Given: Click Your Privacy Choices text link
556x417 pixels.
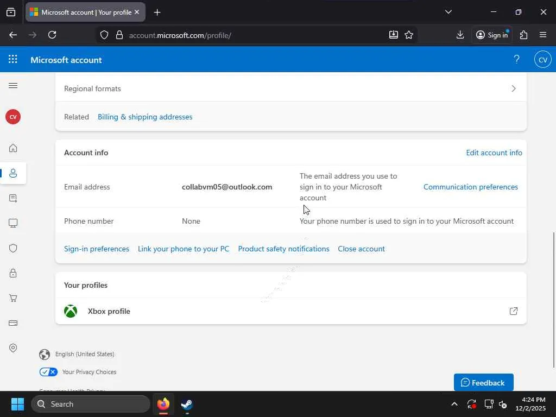Looking at the screenshot, I should click(x=90, y=372).
